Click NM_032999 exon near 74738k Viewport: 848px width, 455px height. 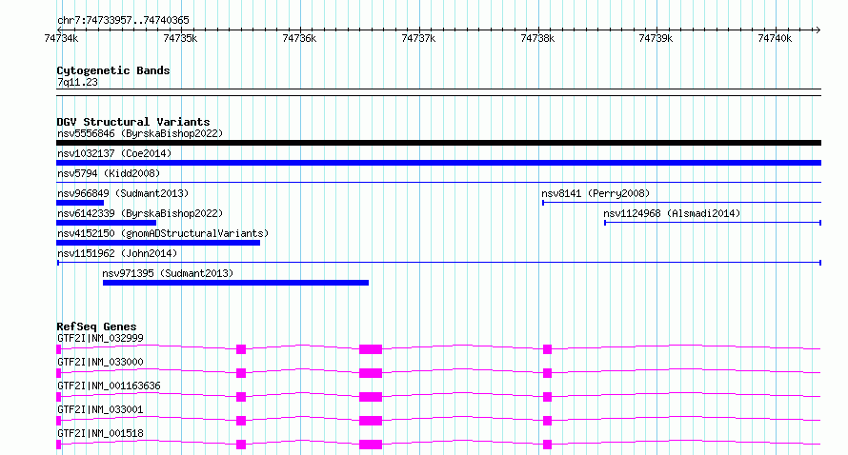click(547, 349)
